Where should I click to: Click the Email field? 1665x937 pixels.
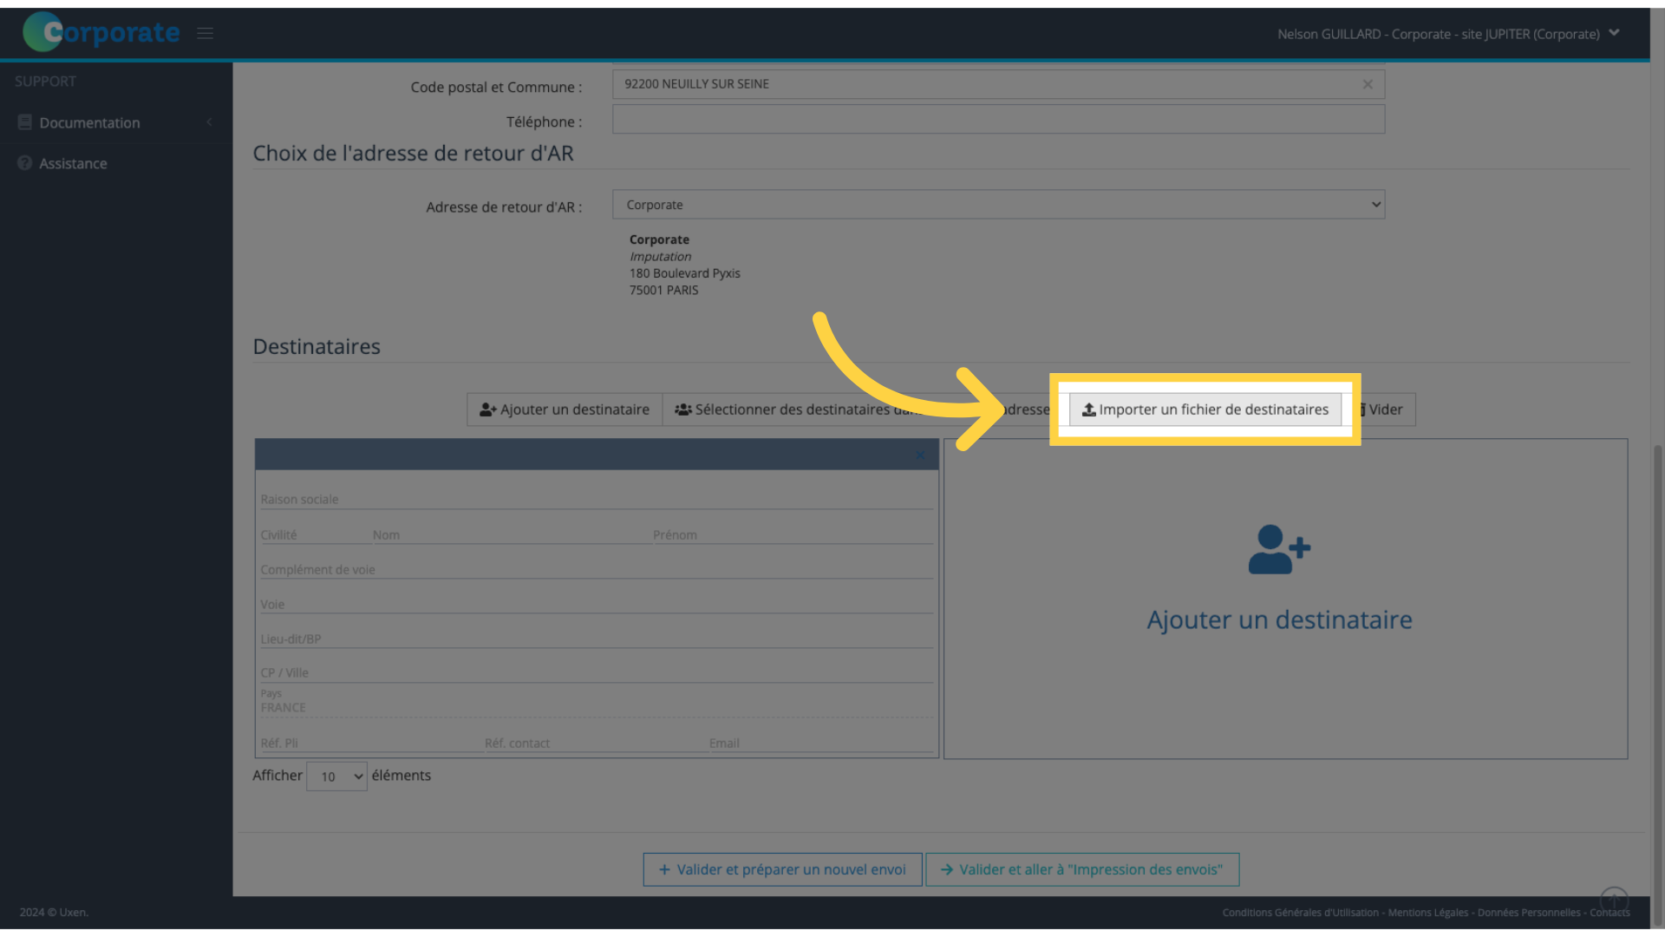(x=820, y=743)
